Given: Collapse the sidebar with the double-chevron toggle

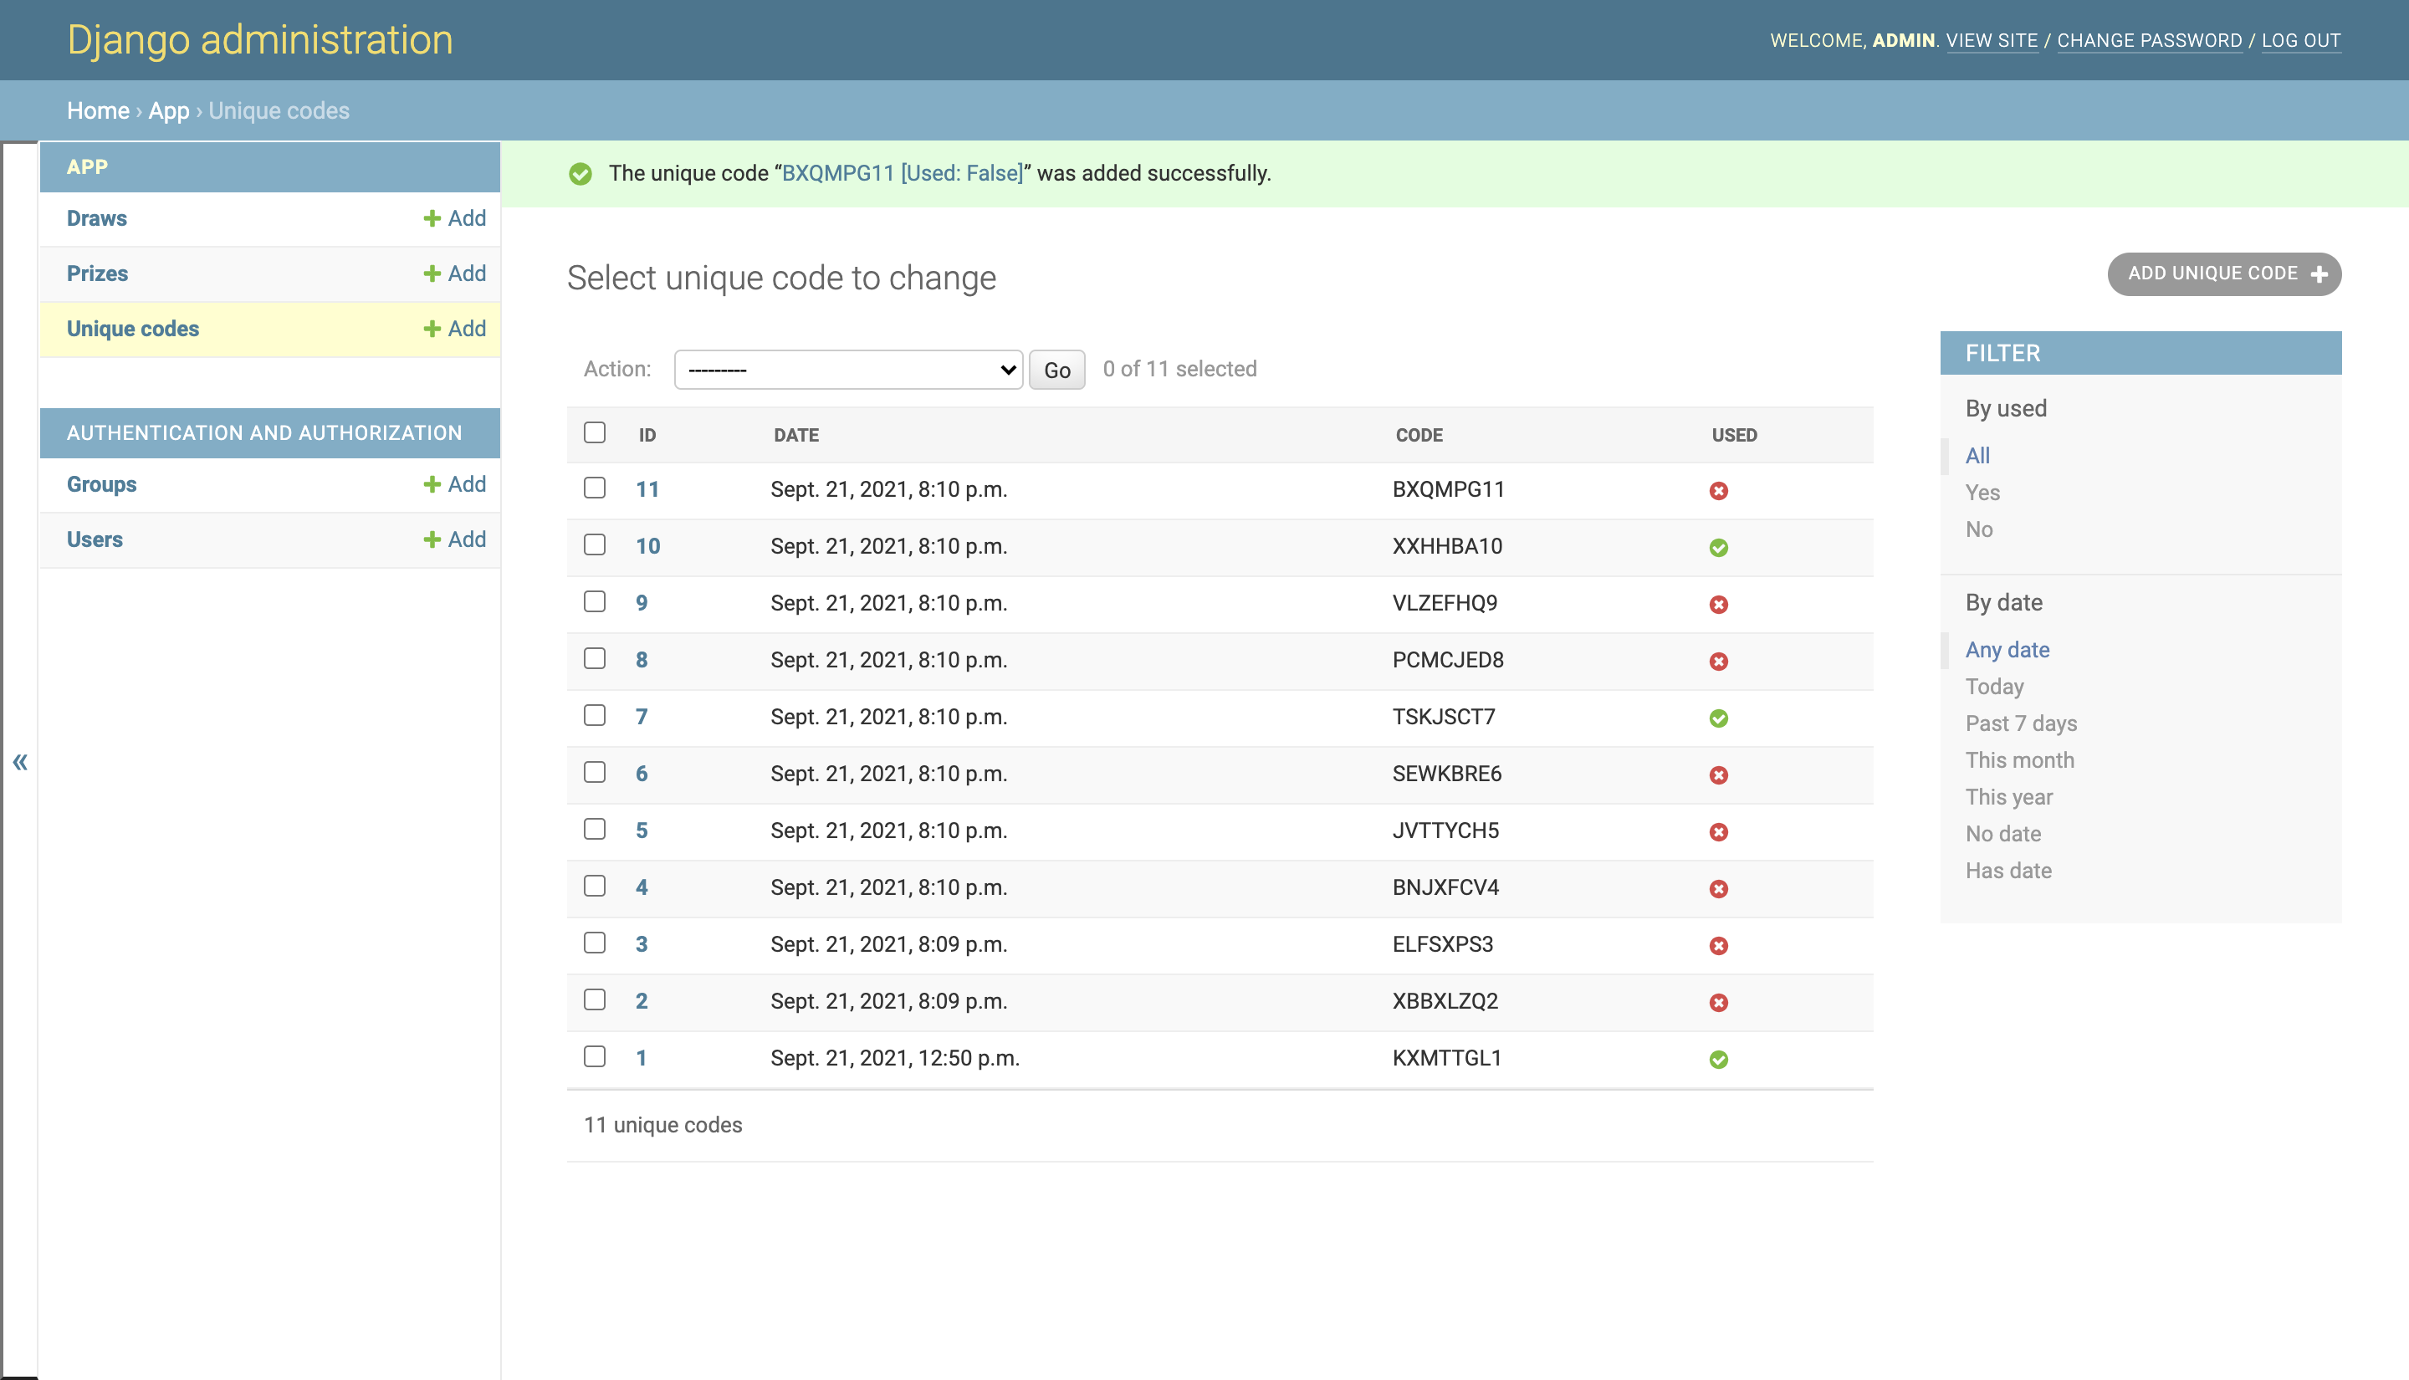Looking at the screenshot, I should tap(20, 762).
